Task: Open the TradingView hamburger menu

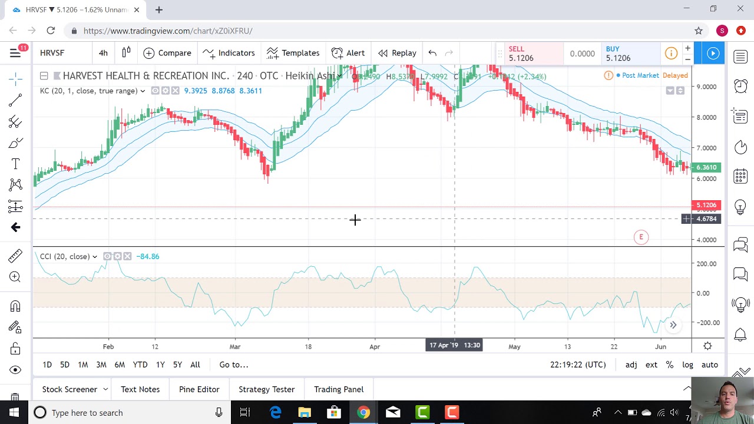Action: pyautogui.click(x=15, y=53)
